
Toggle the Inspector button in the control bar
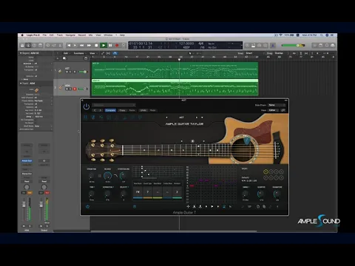click(28, 45)
